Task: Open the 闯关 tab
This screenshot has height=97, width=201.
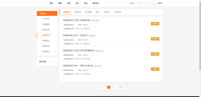Action: 98,12
